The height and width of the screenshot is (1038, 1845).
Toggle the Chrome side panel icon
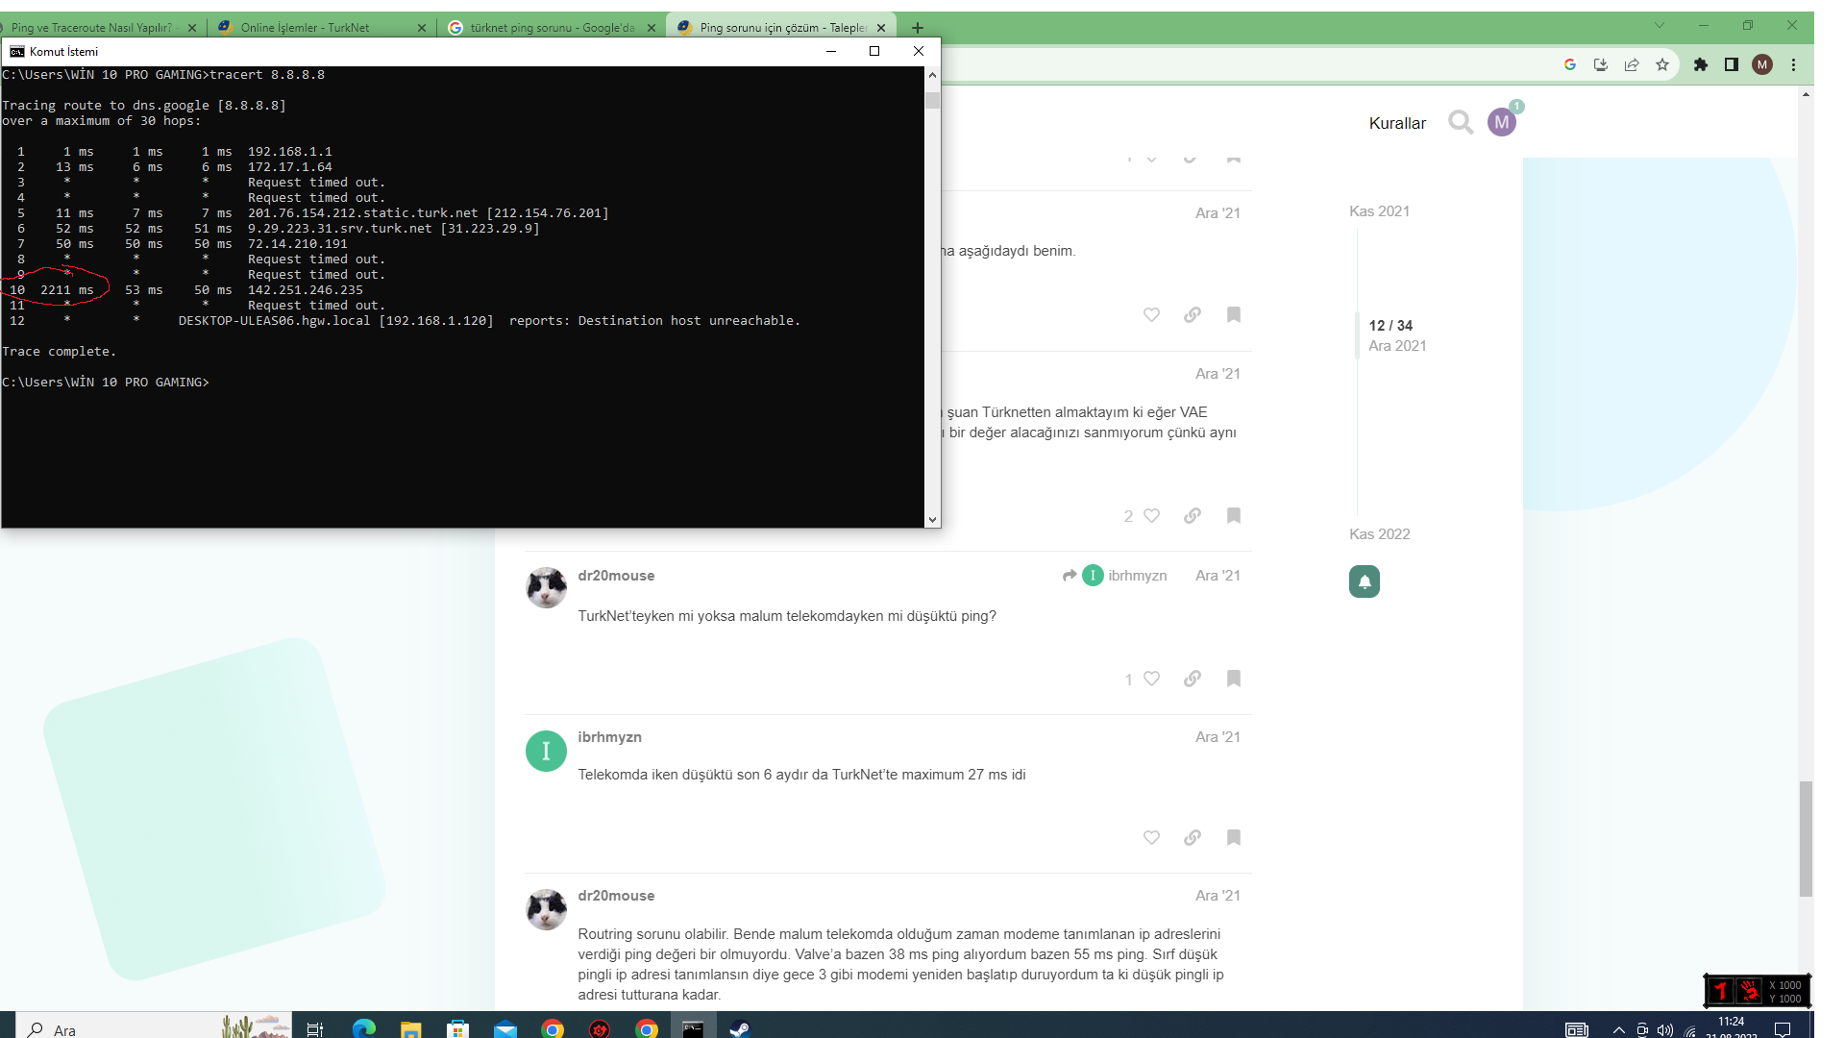click(1732, 64)
